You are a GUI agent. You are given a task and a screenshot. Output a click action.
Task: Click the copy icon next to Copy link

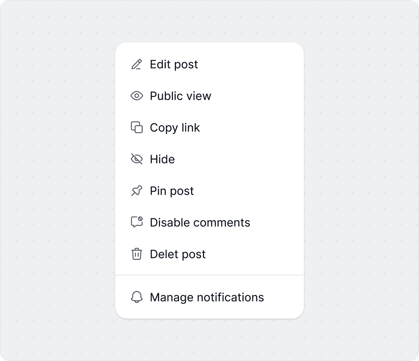click(x=137, y=127)
